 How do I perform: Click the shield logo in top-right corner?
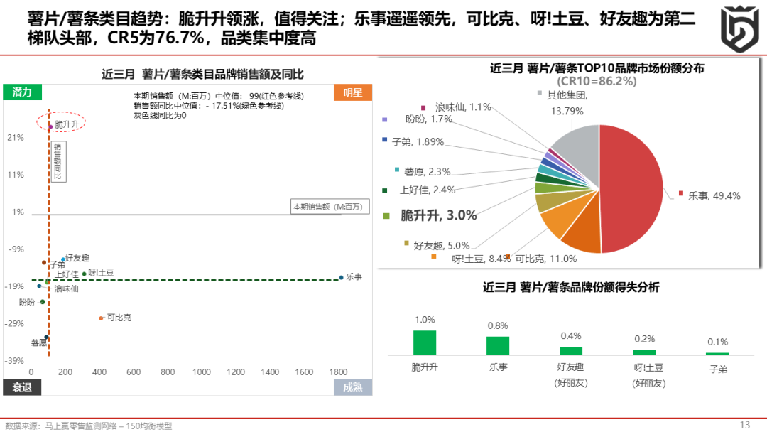click(x=739, y=29)
